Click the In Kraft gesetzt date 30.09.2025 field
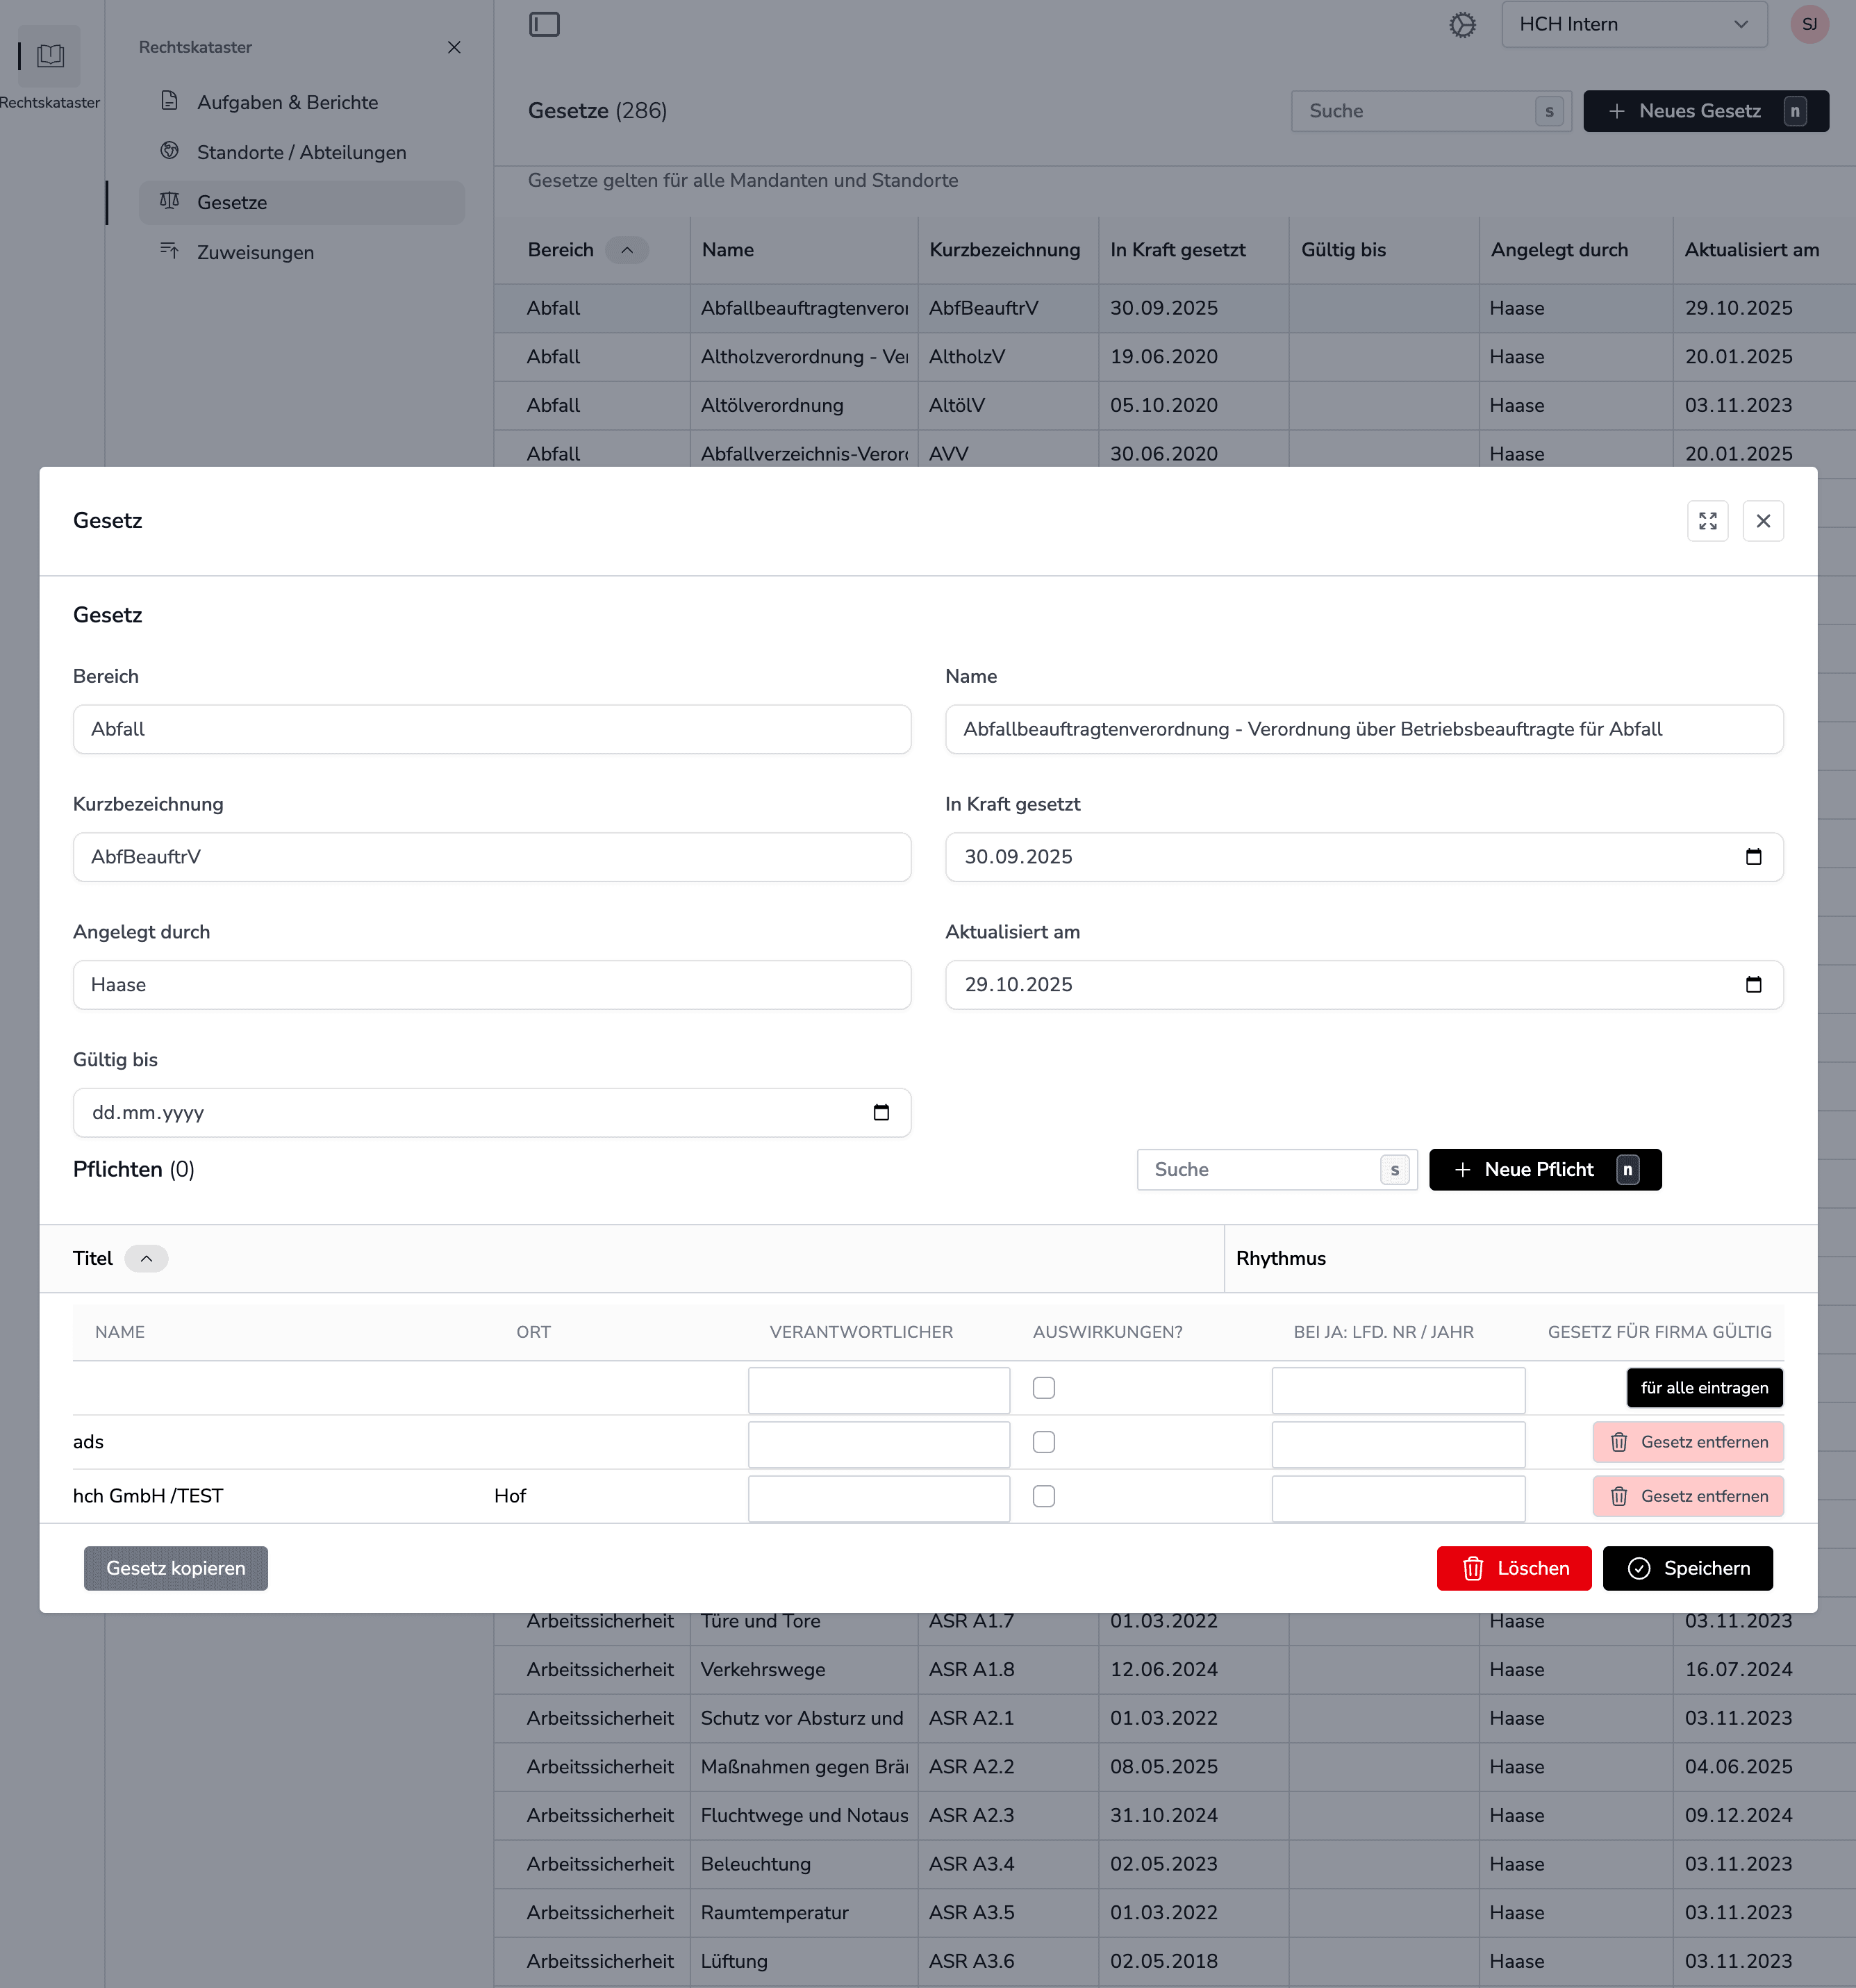The width and height of the screenshot is (1856, 1988). (1364, 857)
